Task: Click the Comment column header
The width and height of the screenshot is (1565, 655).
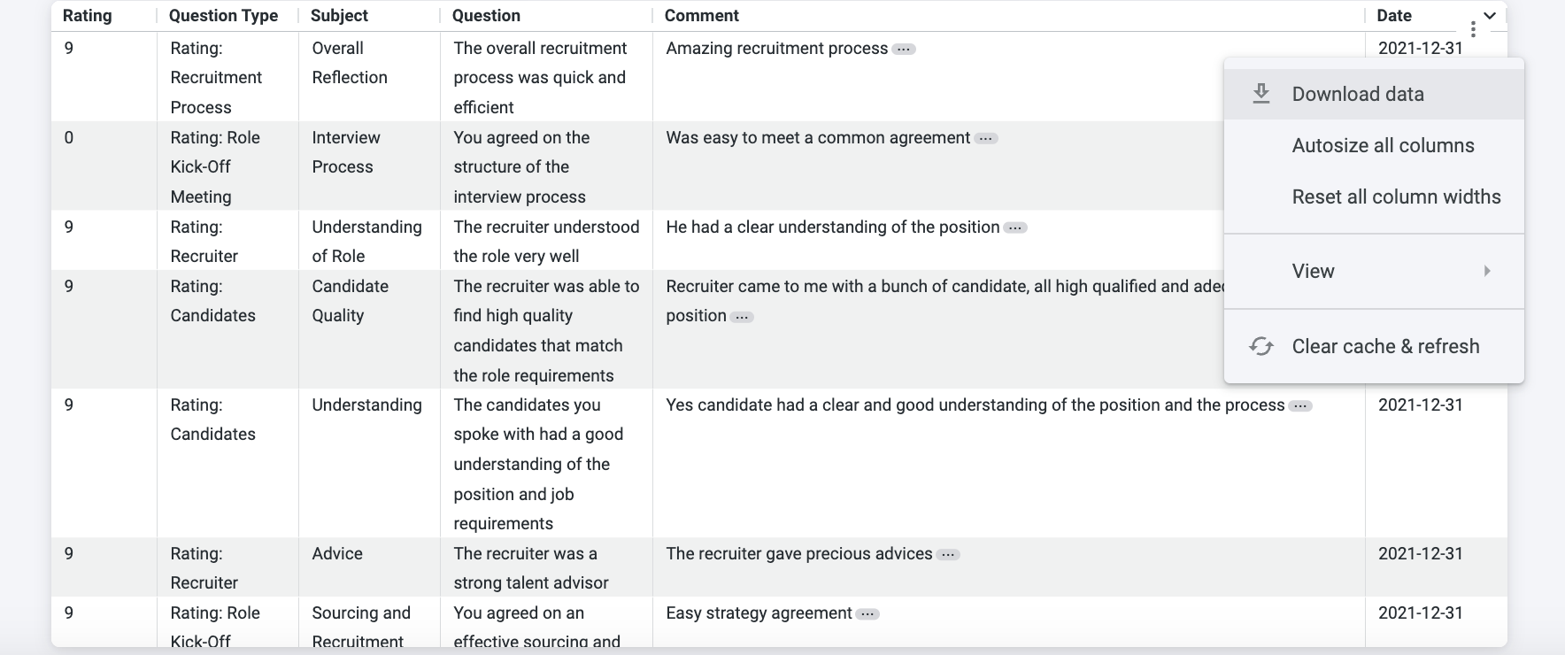Action: (702, 15)
